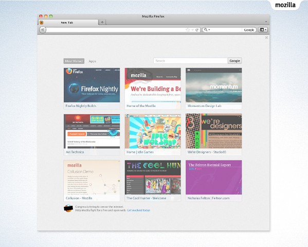Open the Collusion - Mozilla thumbnail
Screen dimensions: 308x247
point(92,181)
